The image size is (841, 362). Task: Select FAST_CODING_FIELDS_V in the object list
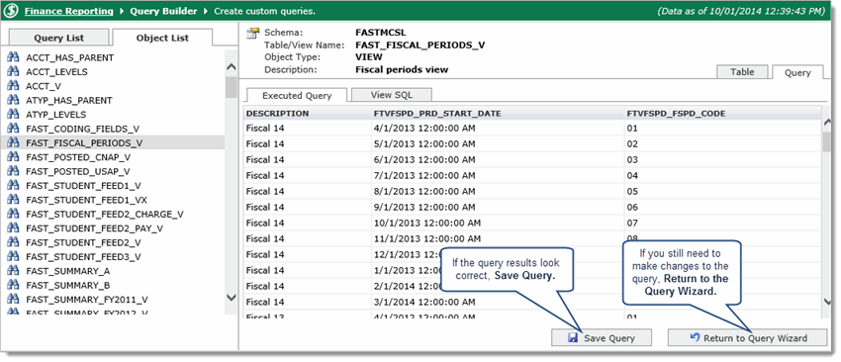point(113,129)
